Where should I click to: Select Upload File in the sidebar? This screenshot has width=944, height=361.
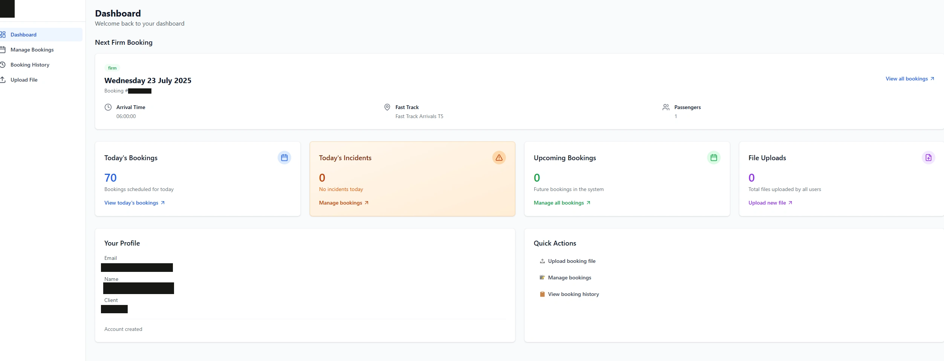click(24, 80)
